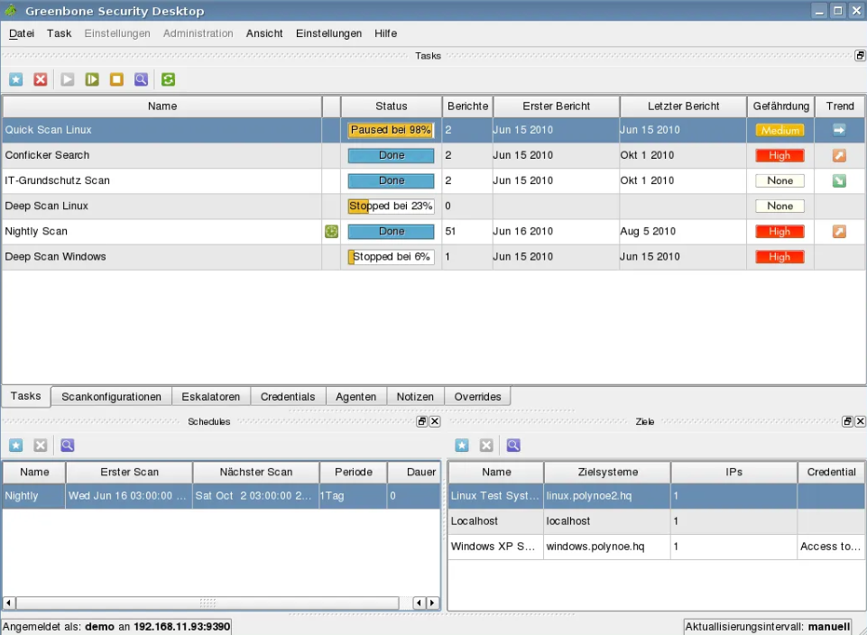
Task: Sort tasks by the Gefährdung column header
Action: coord(780,106)
